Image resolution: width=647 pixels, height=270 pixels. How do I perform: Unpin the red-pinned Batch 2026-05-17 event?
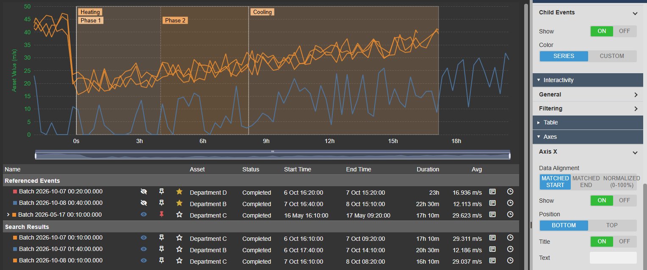(161, 215)
